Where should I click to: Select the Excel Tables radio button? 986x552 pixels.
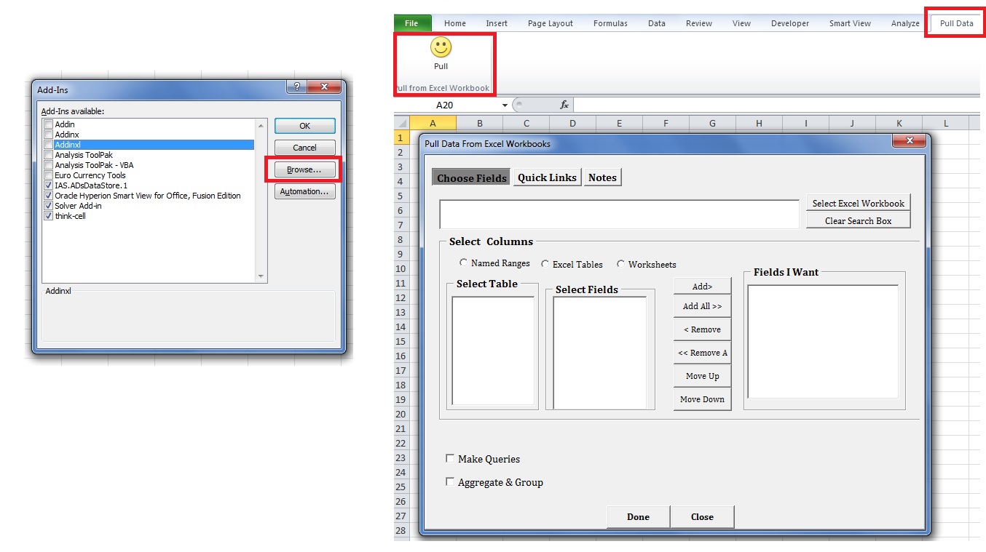pos(545,264)
